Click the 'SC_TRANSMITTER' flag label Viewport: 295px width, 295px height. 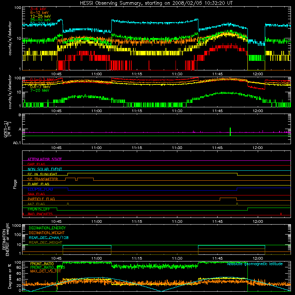(42, 179)
